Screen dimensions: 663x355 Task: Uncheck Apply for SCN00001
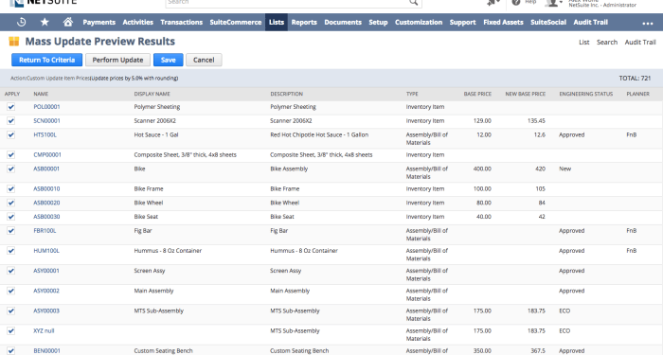[x=11, y=121]
